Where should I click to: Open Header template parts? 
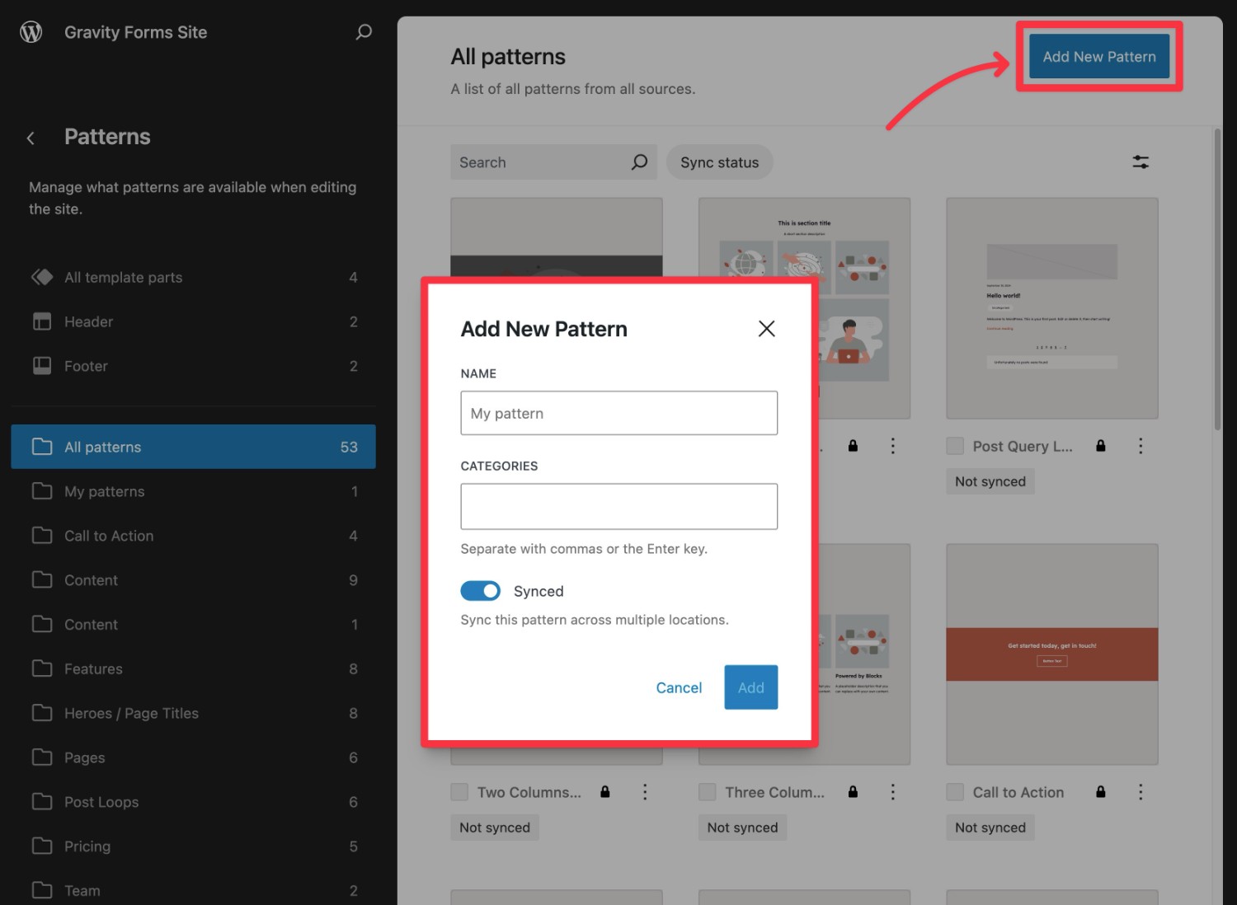pyautogui.click(x=194, y=321)
